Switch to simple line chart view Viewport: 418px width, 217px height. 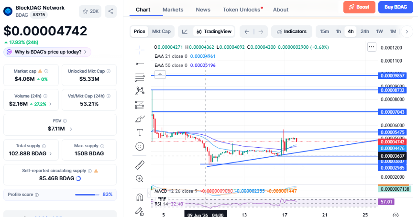tap(185, 32)
